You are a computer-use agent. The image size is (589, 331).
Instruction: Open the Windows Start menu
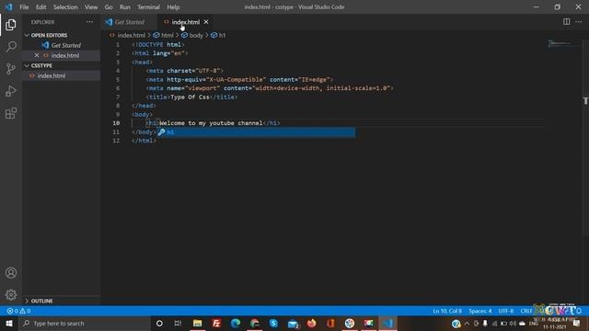click(8, 323)
